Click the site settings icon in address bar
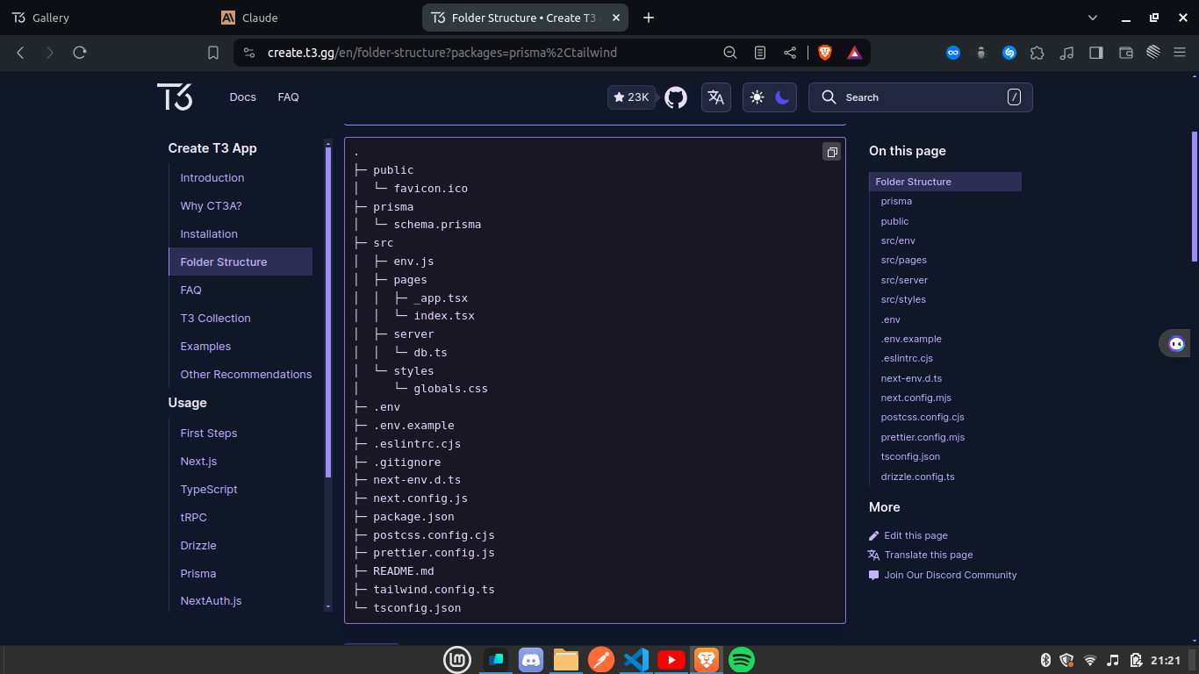1199x674 pixels. point(249,53)
